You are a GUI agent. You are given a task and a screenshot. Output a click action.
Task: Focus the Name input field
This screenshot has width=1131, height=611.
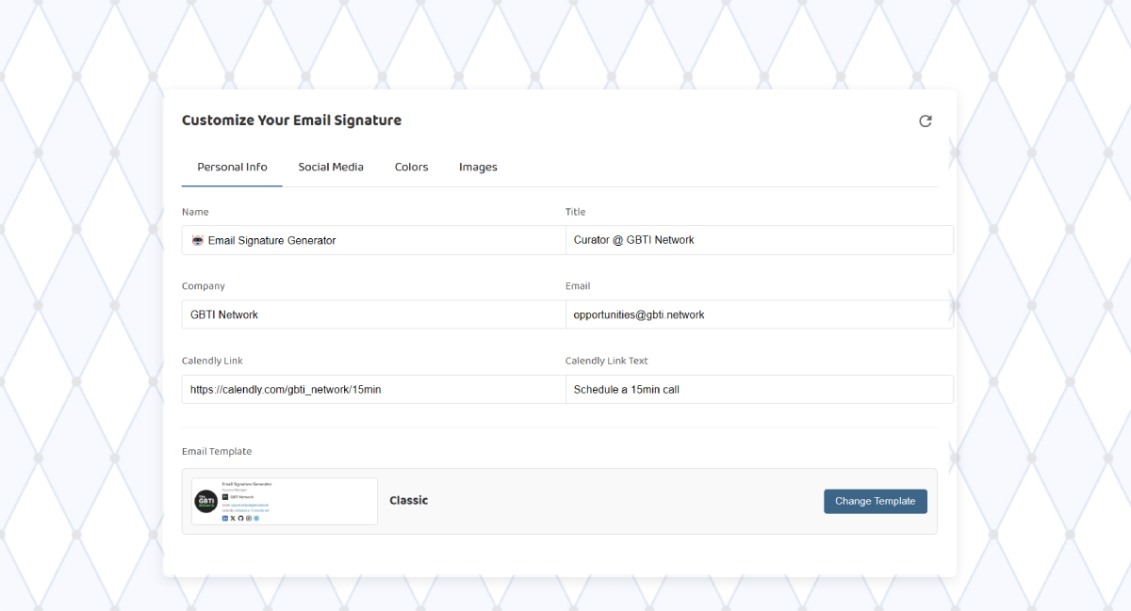pyautogui.click(x=373, y=240)
